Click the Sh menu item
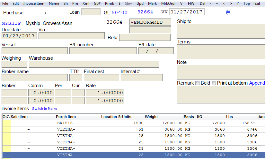 (x=66, y=4)
